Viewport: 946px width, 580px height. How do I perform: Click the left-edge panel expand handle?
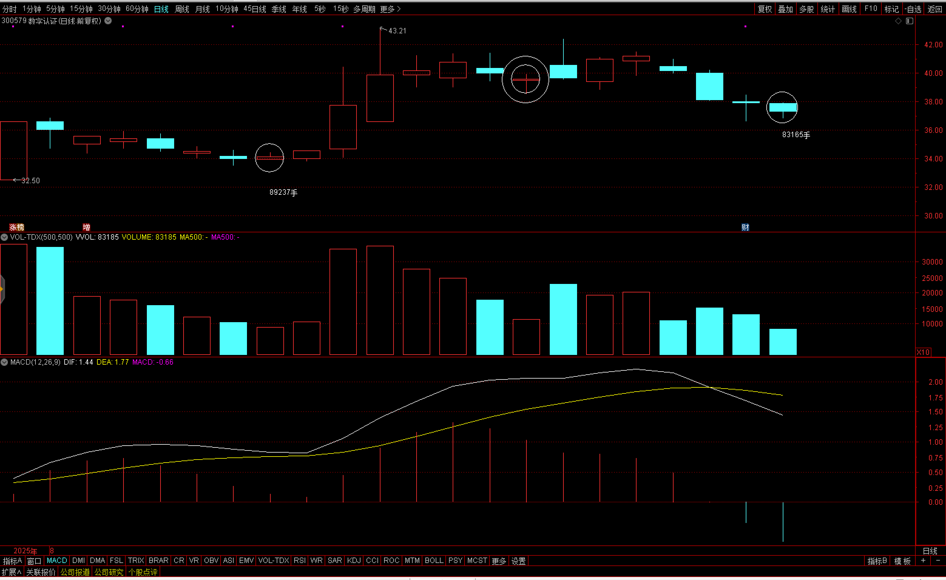[x=2, y=289]
